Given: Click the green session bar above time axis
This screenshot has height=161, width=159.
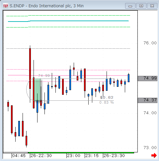Looking at the screenshot, I should [81, 153].
